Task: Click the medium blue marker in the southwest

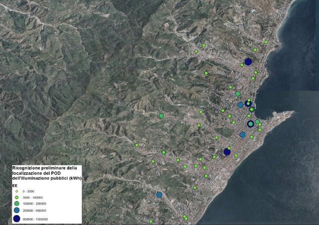Action: [x=159, y=195]
